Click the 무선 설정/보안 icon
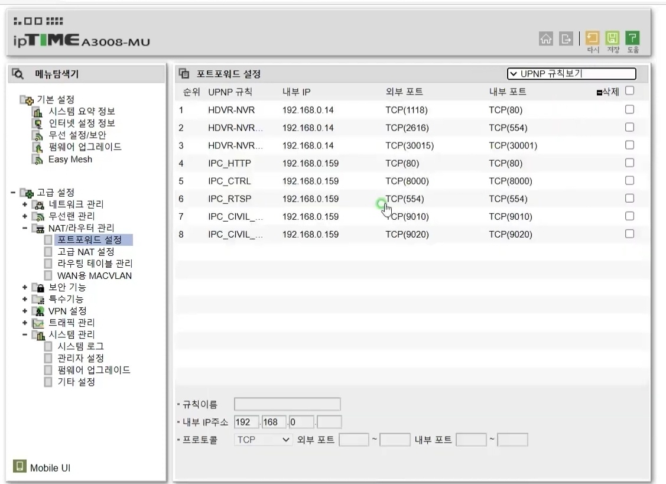The height and width of the screenshot is (484, 666). 38,135
